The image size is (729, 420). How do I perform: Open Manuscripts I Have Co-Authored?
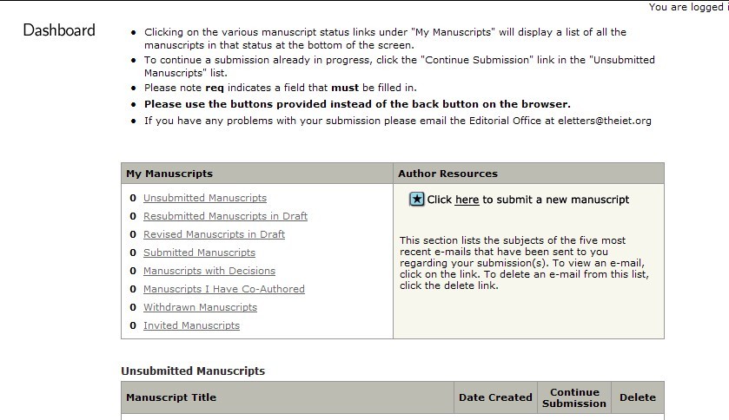(224, 289)
